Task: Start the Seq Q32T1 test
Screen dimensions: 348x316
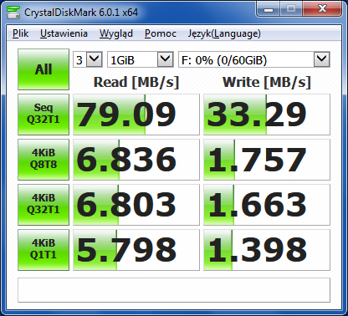Action: pyautogui.click(x=43, y=115)
